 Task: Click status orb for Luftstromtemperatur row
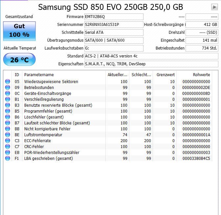point(8,135)
